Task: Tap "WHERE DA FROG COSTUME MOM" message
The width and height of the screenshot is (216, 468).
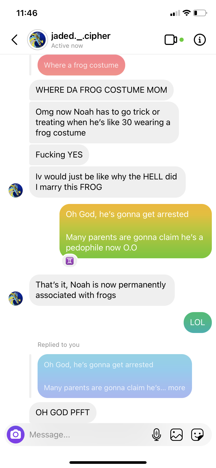Action: tap(101, 90)
